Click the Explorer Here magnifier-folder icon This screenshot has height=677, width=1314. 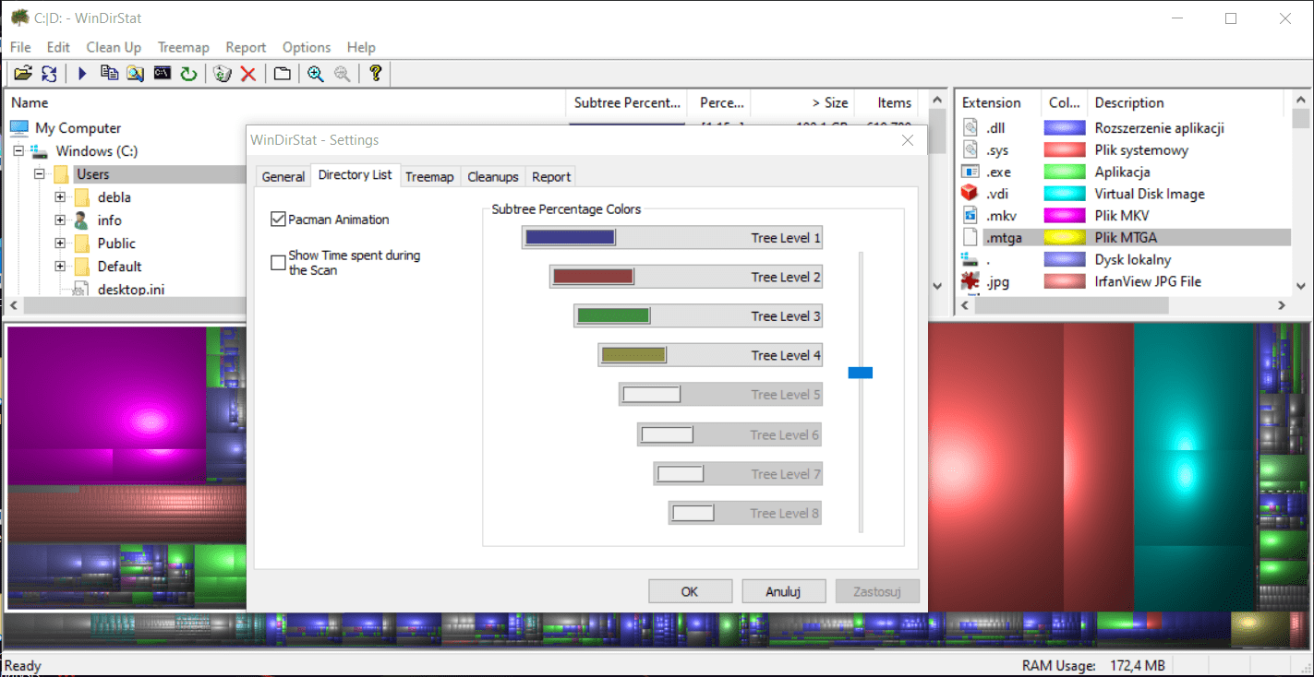136,74
